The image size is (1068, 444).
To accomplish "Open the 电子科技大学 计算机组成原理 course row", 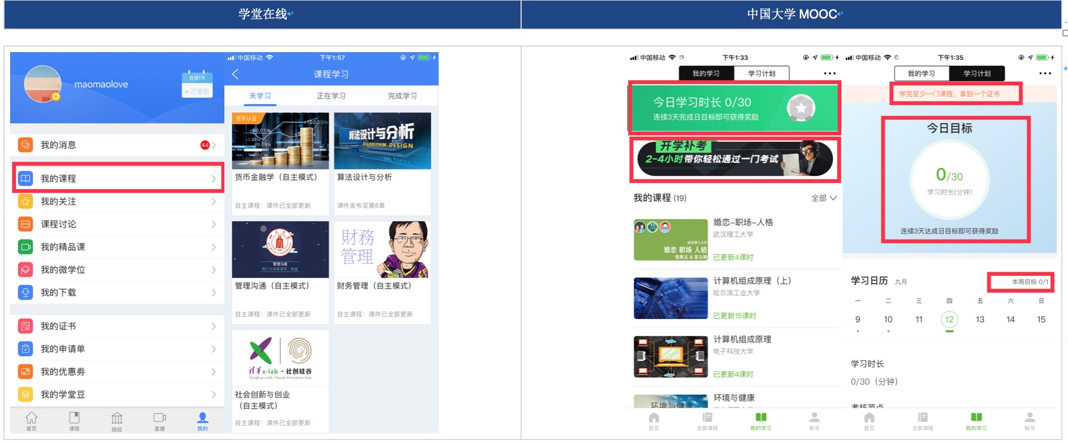I will [735, 357].
